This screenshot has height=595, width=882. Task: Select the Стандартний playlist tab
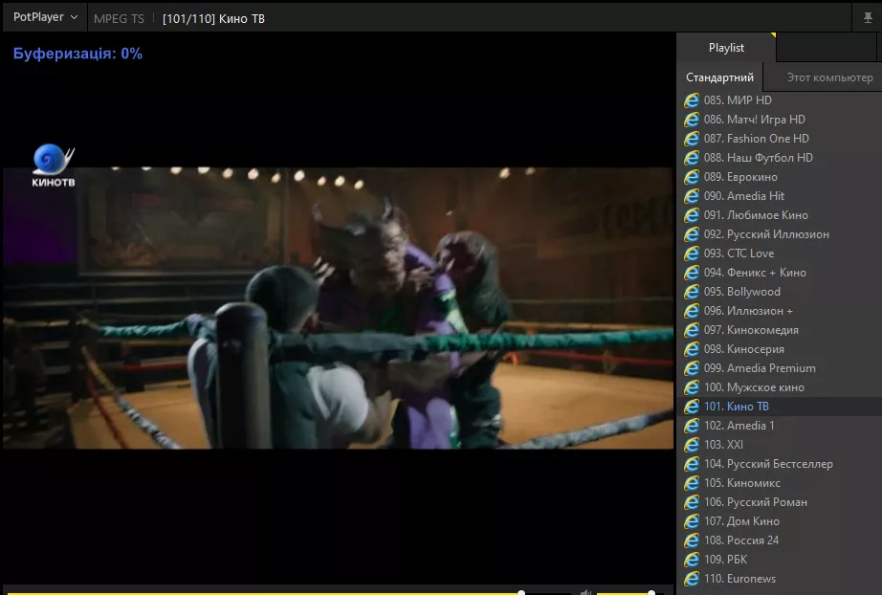[x=719, y=77]
